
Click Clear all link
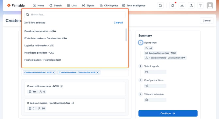click(118, 23)
